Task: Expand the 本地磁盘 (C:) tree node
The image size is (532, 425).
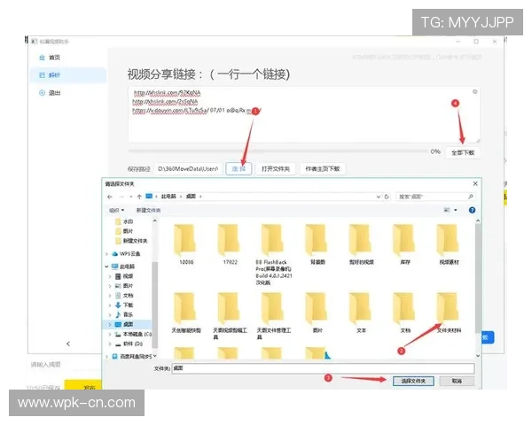Action: tap(110, 334)
